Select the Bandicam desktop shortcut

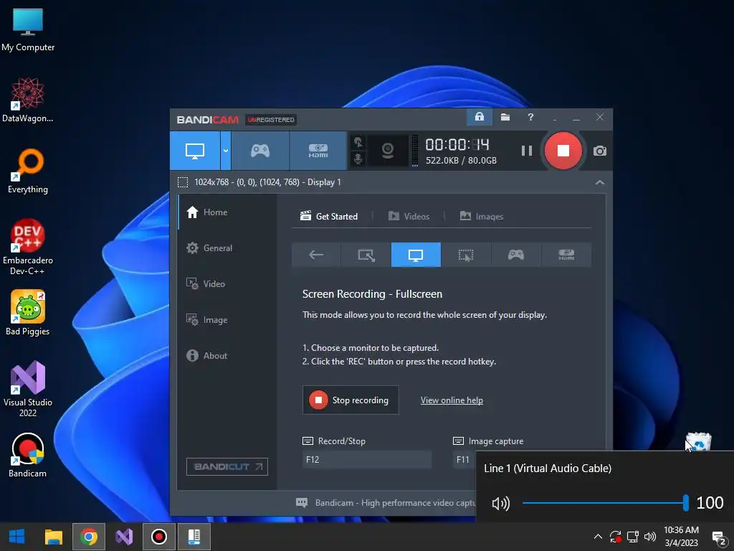click(x=28, y=455)
